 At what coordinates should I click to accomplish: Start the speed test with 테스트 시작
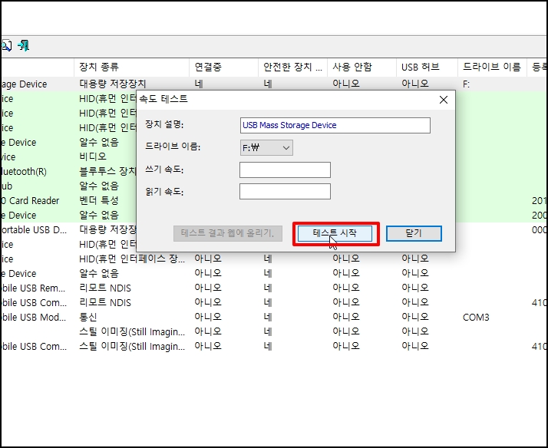point(335,233)
